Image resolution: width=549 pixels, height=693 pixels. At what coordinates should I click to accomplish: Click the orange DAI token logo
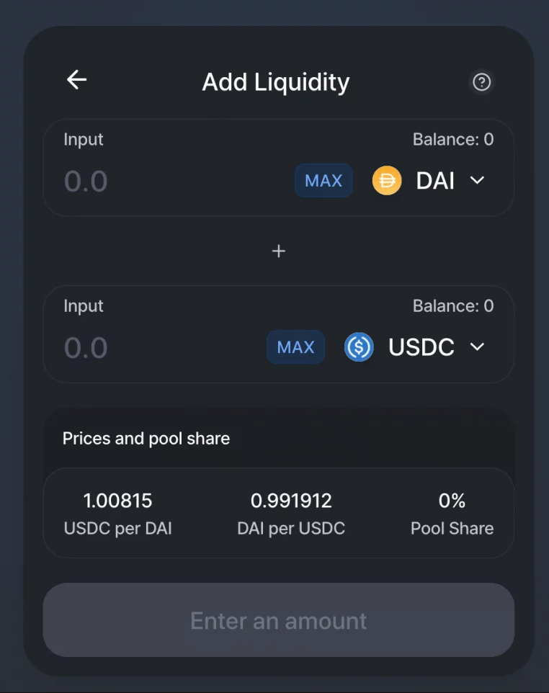click(x=387, y=180)
